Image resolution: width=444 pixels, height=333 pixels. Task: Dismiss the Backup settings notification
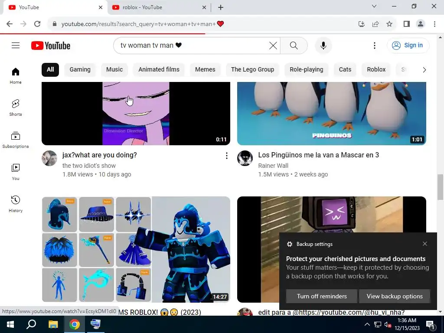[425, 244]
